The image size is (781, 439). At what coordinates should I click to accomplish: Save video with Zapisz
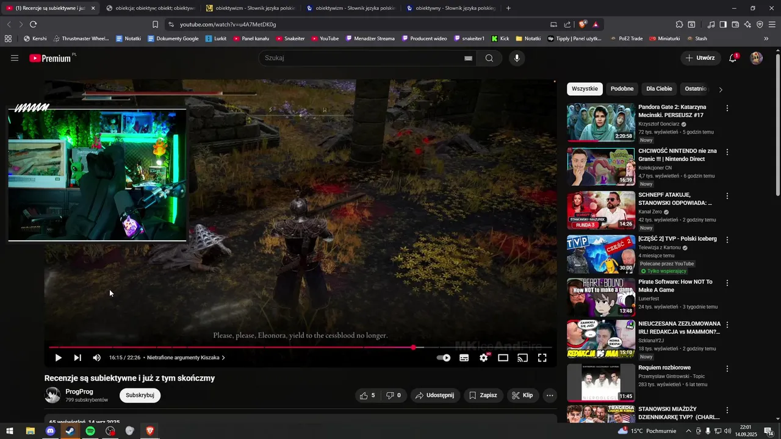pyautogui.click(x=483, y=395)
